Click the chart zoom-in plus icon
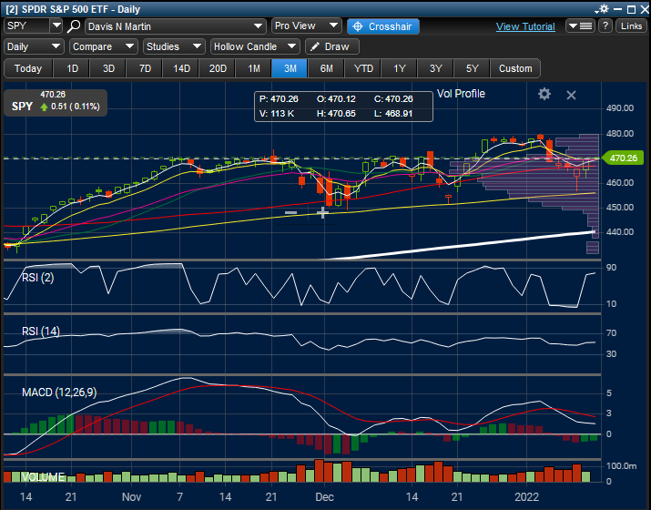The height and width of the screenshot is (510, 651). click(x=322, y=213)
